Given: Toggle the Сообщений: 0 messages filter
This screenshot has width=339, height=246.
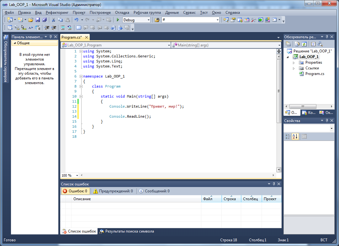Looking at the screenshot, I should tap(154, 191).
